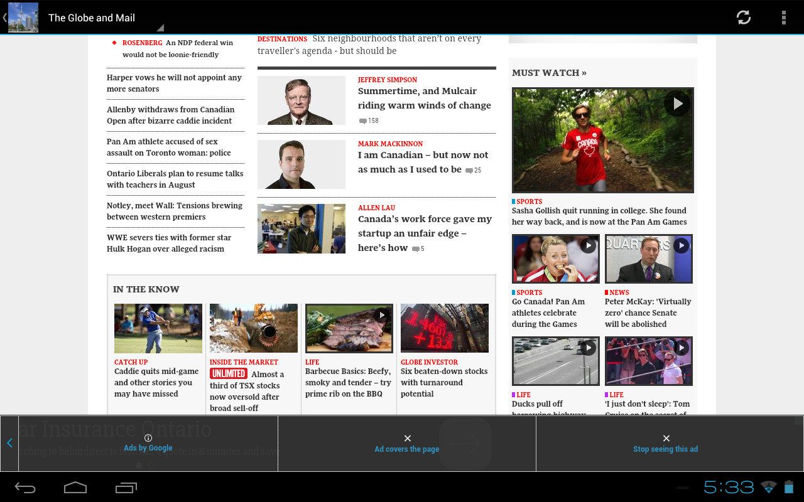The width and height of the screenshot is (804, 502).
Task: Open the Allen Lau office photo thumbnail
Action: pyautogui.click(x=301, y=228)
